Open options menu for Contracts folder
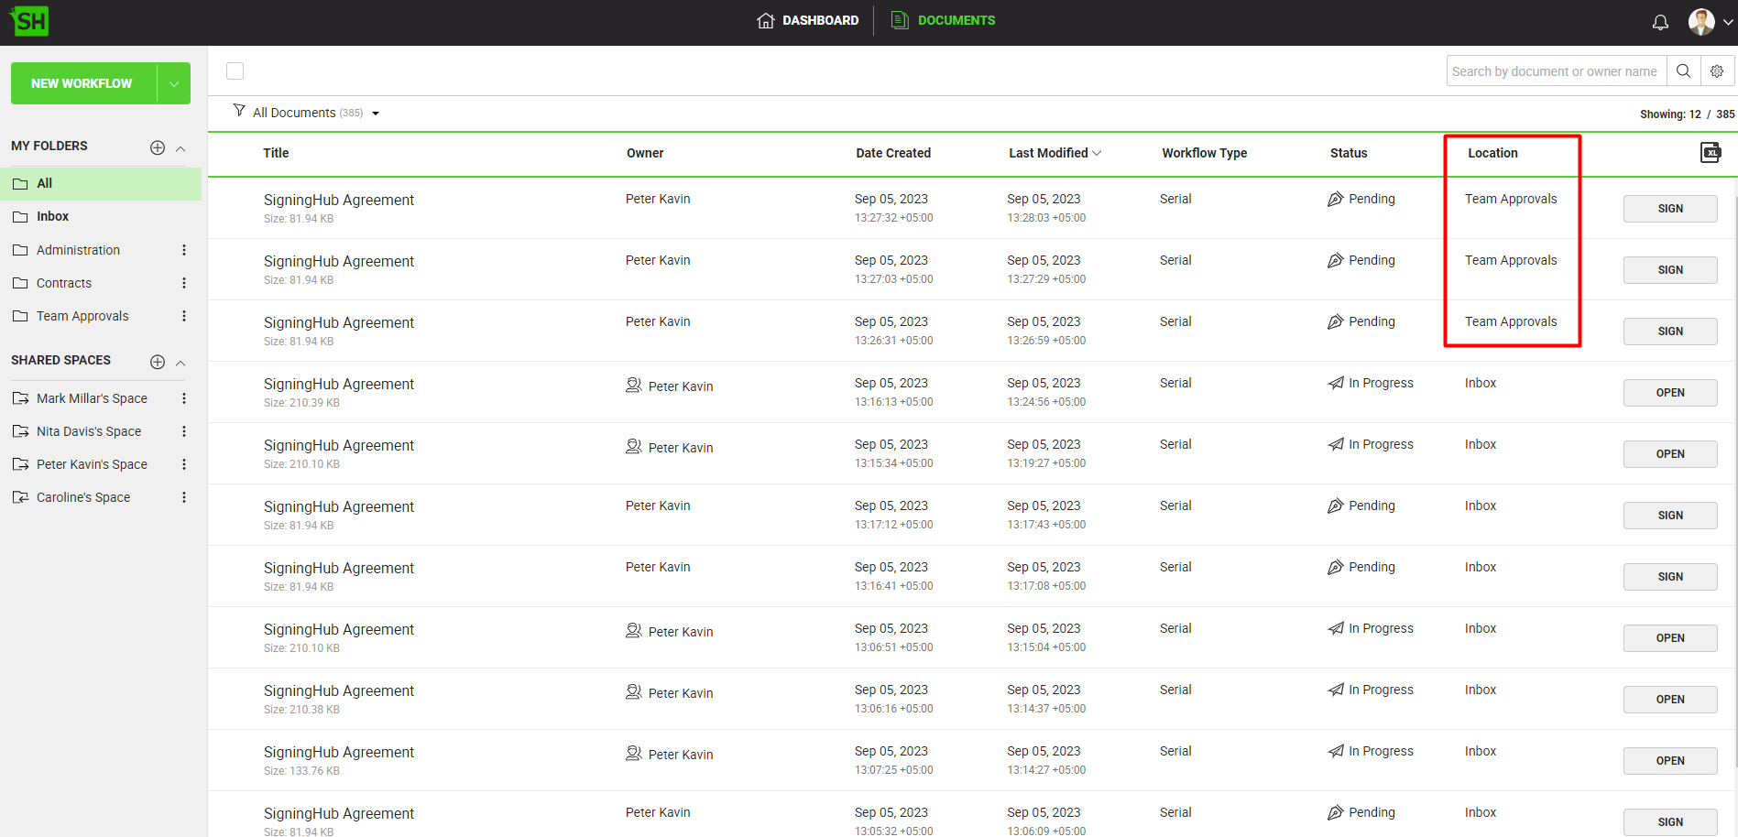The image size is (1738, 837). pyautogui.click(x=184, y=283)
